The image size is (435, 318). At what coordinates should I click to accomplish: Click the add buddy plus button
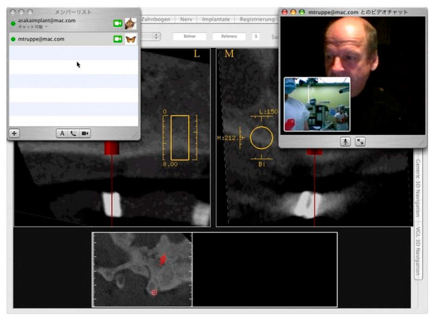(x=14, y=133)
